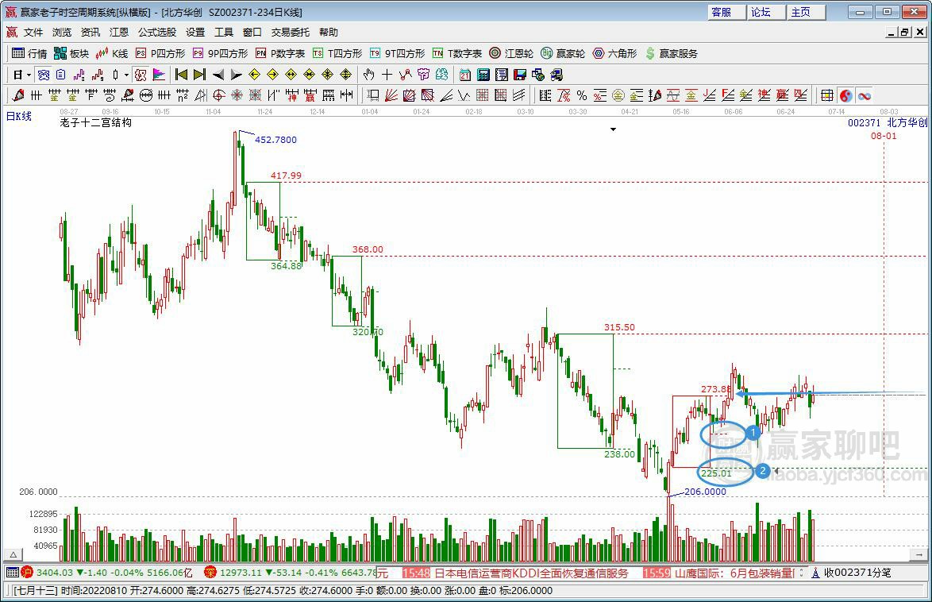
Task: Open the 交易委托 menu
Action: [x=290, y=32]
